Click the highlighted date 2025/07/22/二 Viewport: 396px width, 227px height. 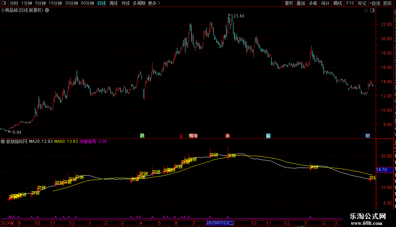220,223
